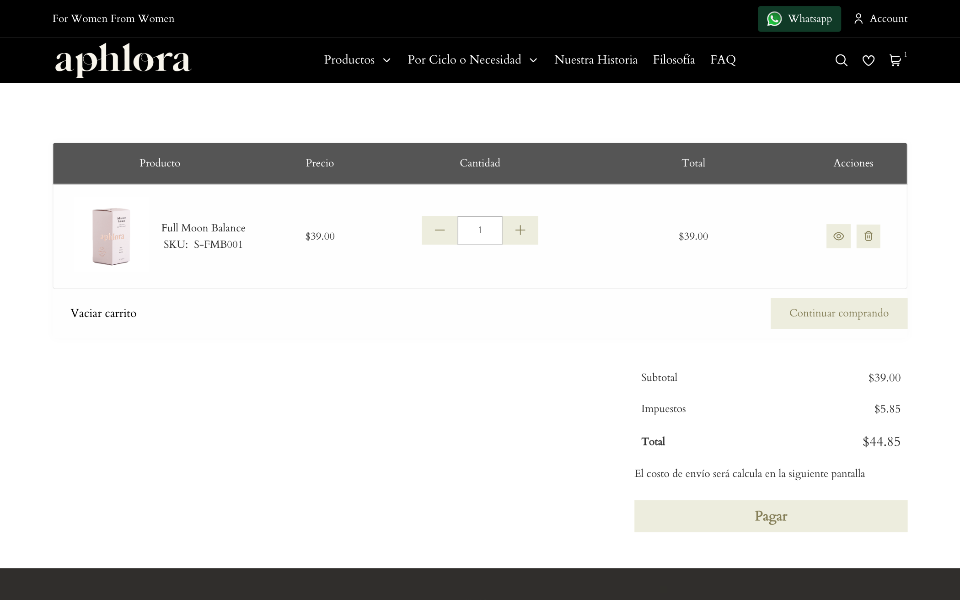This screenshot has width=960, height=600.
Task: Click the Producto column header
Action: [x=160, y=163]
